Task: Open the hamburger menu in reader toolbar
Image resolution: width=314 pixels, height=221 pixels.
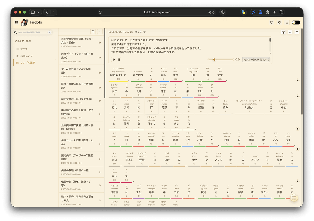Action: coord(297,32)
